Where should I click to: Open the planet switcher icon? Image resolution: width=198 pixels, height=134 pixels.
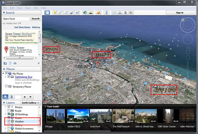coord(98,13)
